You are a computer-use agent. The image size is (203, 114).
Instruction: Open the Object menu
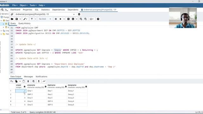point(23,5)
